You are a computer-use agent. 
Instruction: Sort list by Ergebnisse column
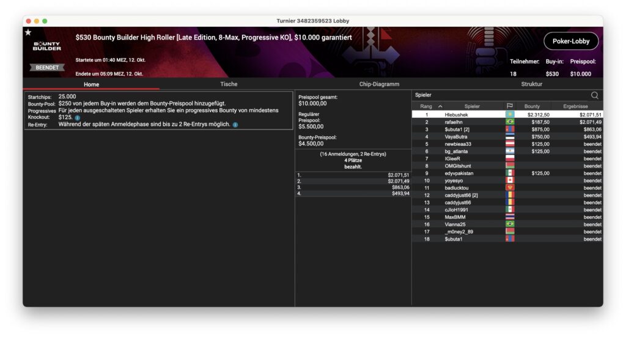[575, 106]
